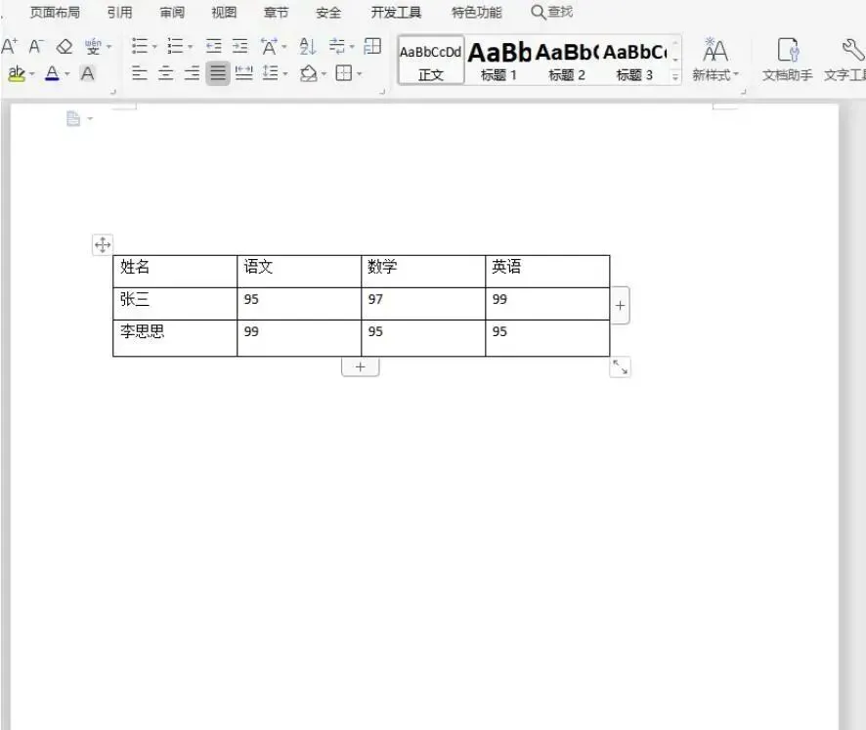Viewport: 866px width, 730px height.
Task: Open the Chinese layout (A with arrows) tool
Action: (x=269, y=46)
